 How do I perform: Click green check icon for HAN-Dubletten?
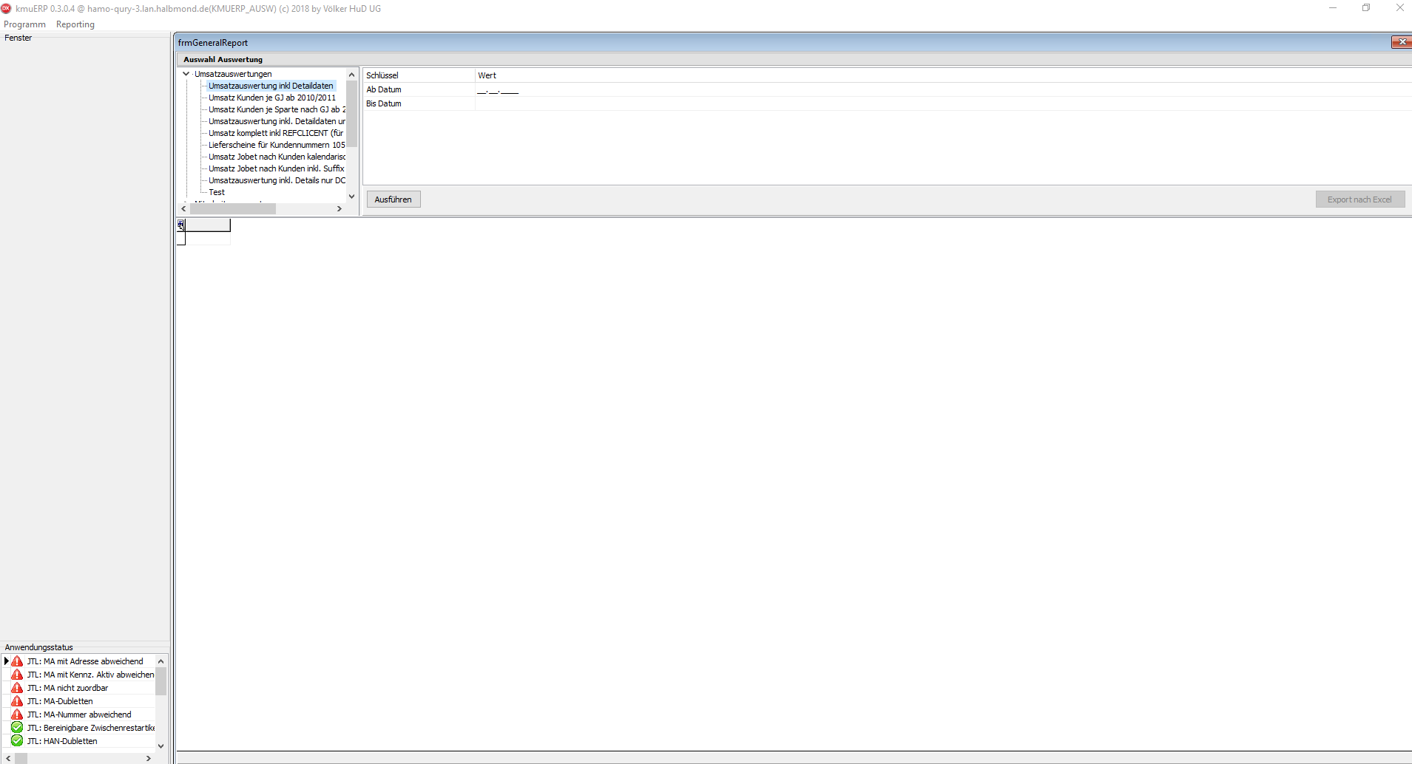pos(17,741)
